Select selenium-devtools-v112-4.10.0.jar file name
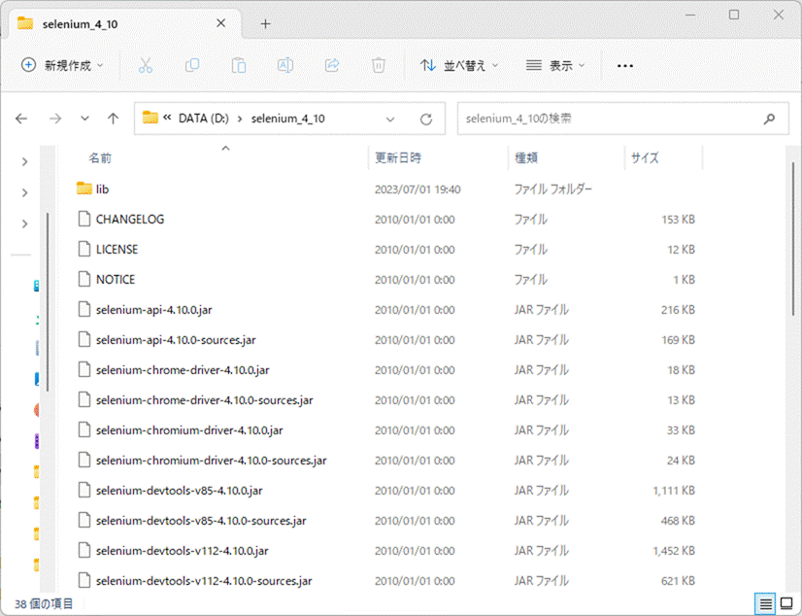 pos(183,552)
